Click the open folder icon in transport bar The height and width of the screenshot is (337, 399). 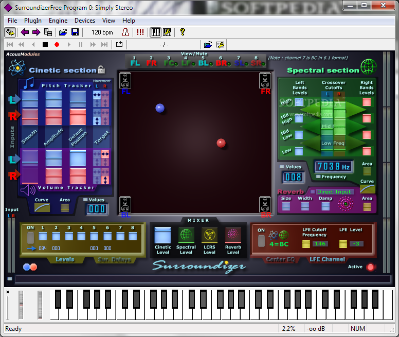[208, 45]
